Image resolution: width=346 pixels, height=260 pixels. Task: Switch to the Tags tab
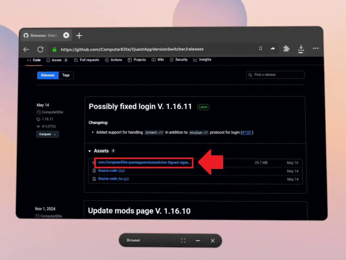(x=66, y=75)
